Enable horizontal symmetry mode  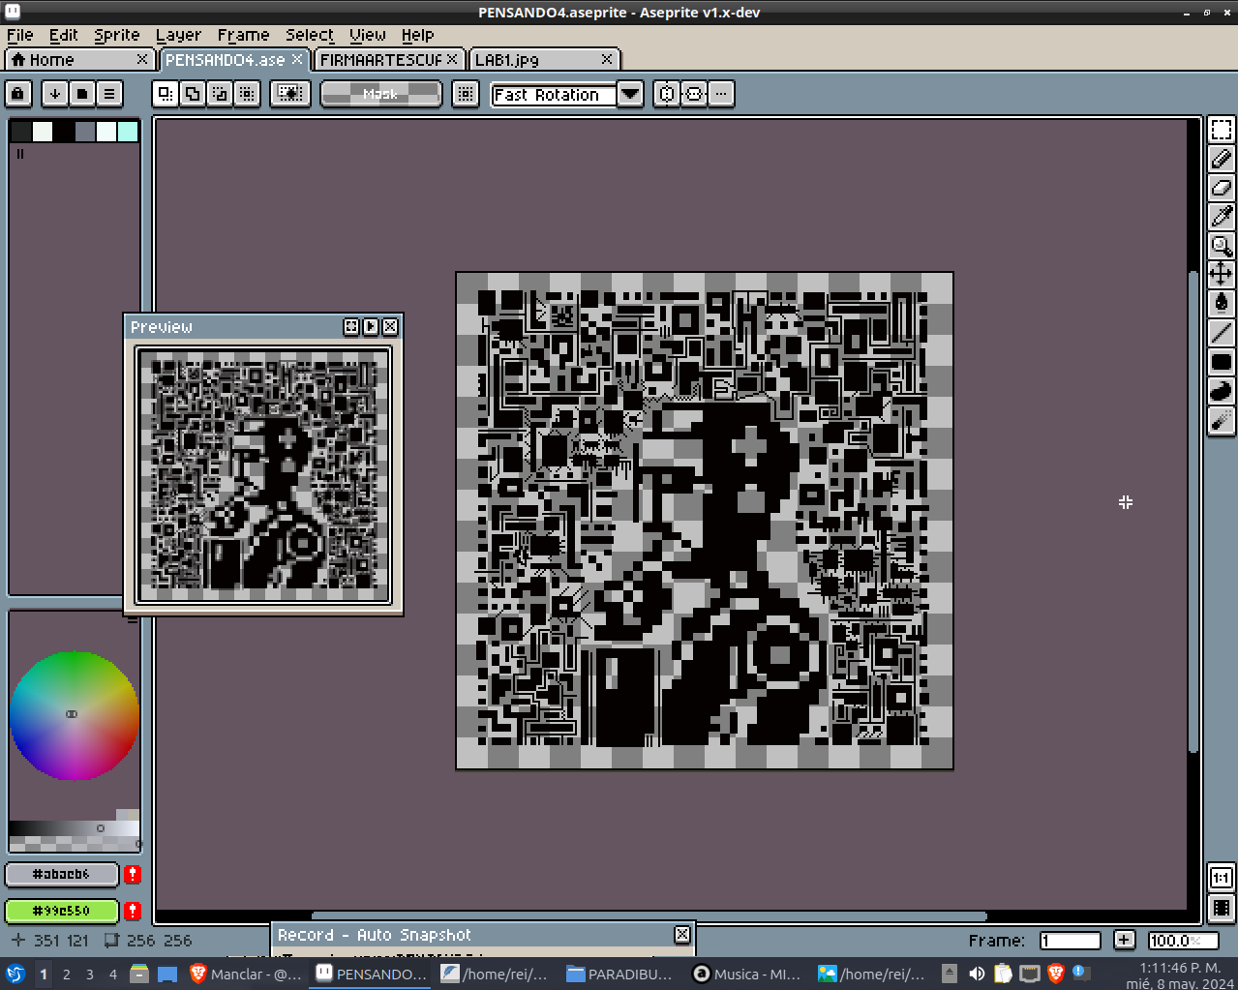pos(667,94)
